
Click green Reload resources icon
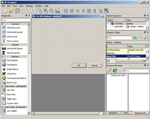[x=115, y=71]
